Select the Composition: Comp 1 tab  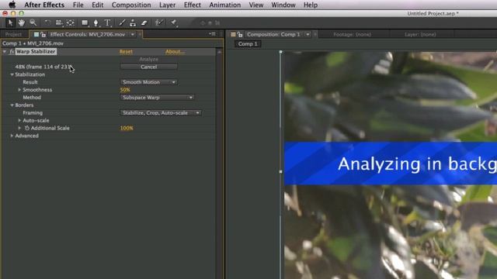pos(273,34)
